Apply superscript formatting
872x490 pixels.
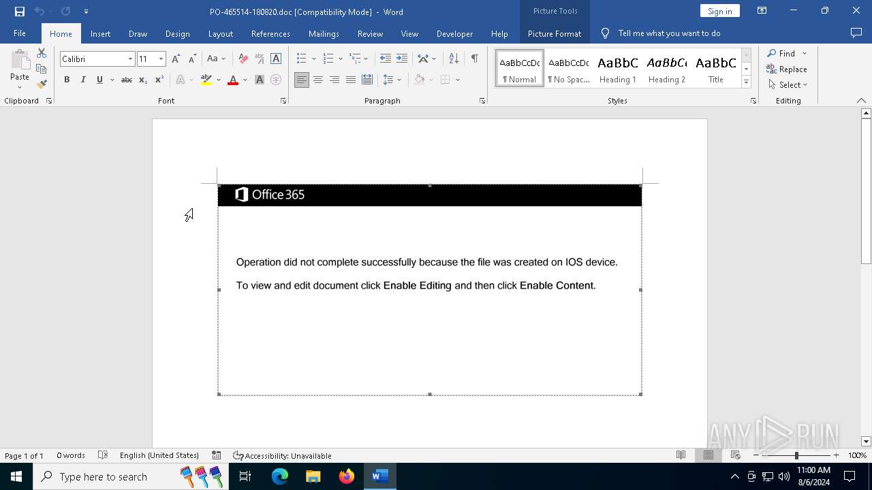pyautogui.click(x=159, y=80)
